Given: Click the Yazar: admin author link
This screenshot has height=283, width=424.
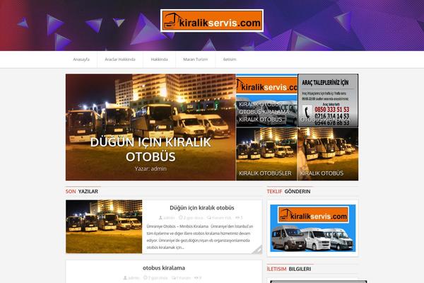Looking at the screenshot, I should pos(151,168).
